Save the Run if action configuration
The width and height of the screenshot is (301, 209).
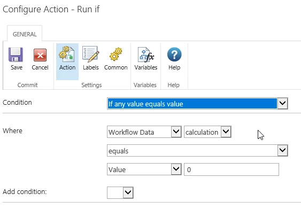click(x=16, y=59)
